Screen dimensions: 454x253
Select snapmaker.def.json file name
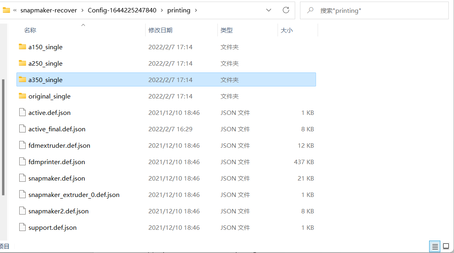coord(57,179)
